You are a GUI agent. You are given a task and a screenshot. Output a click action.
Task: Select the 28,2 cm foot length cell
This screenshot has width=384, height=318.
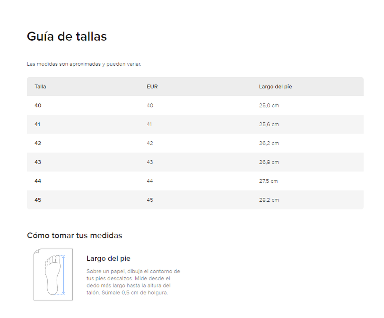coord(269,200)
